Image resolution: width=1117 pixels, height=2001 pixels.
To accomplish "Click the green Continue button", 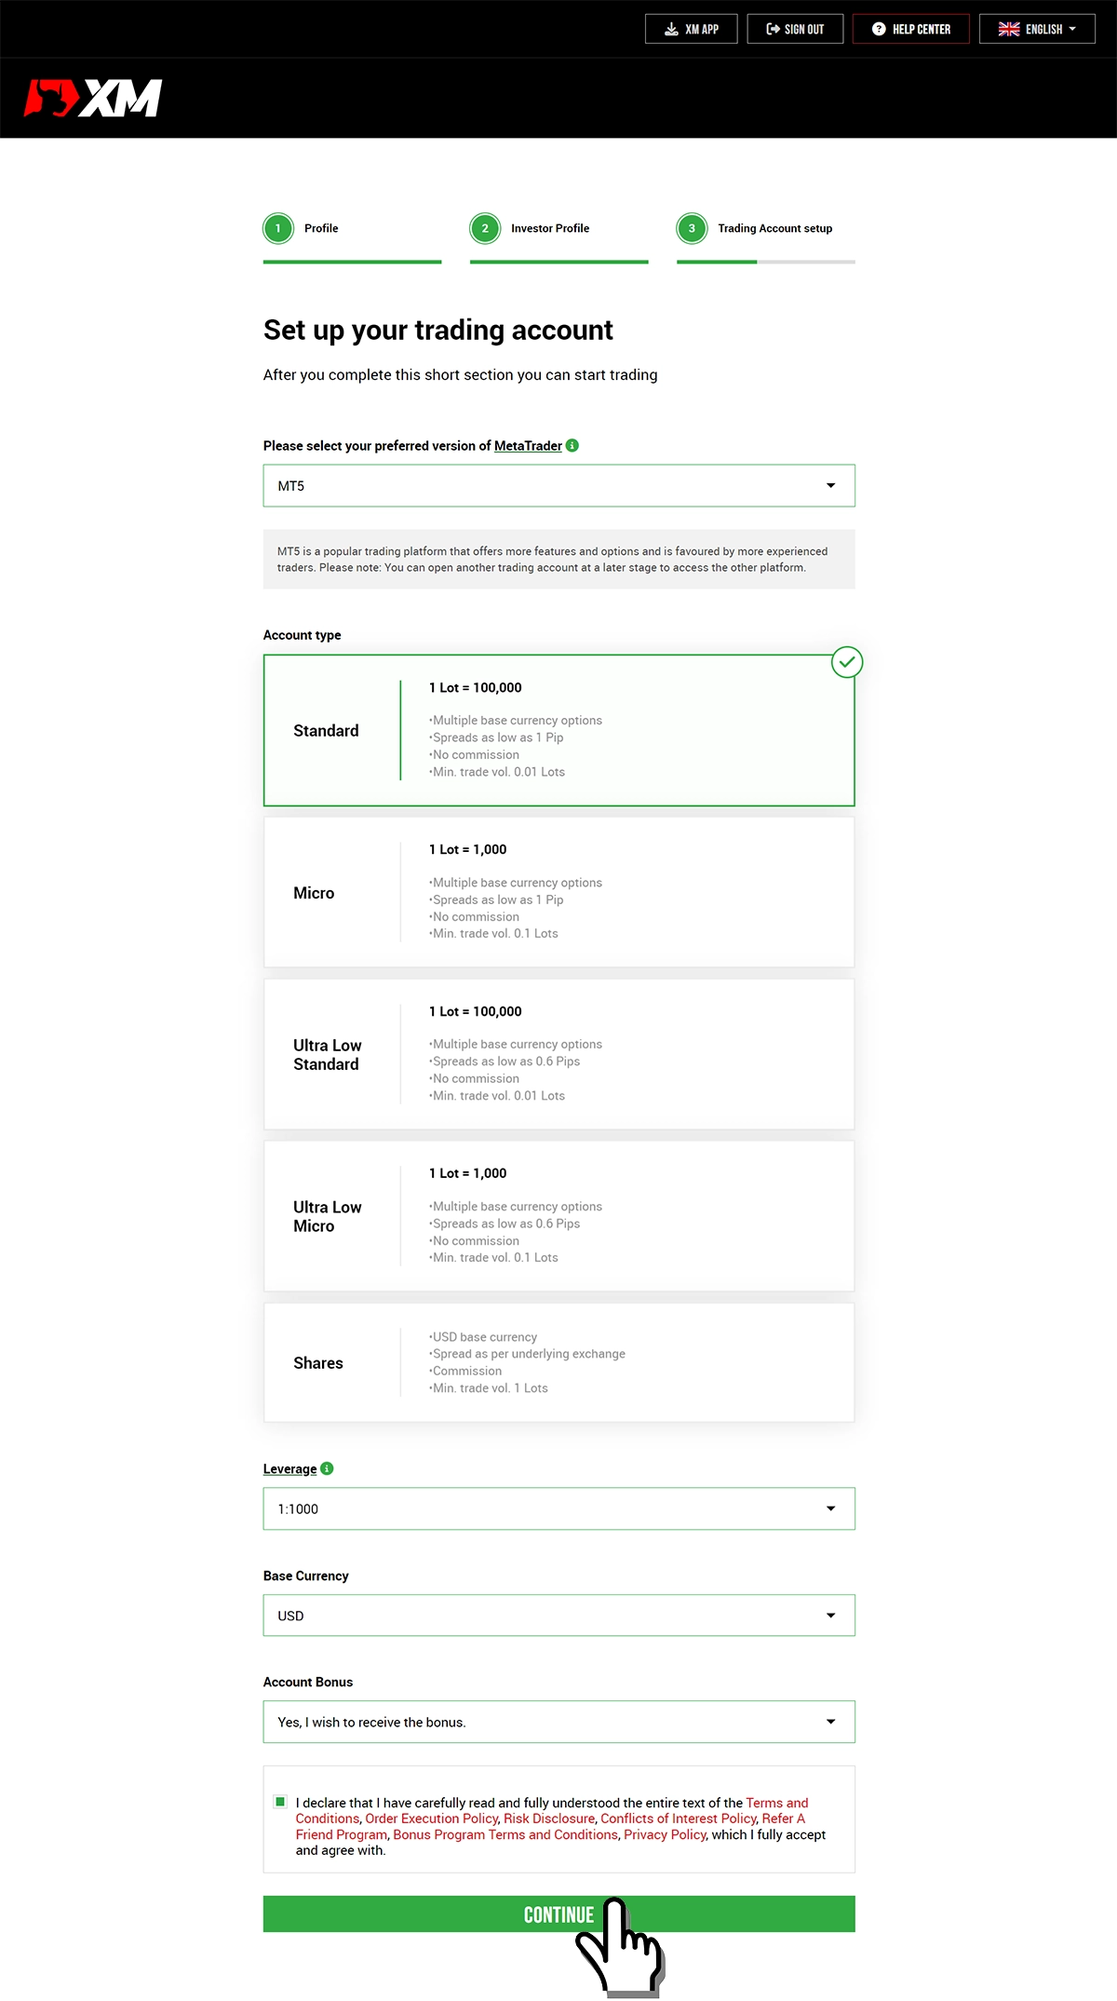I will (x=558, y=1914).
